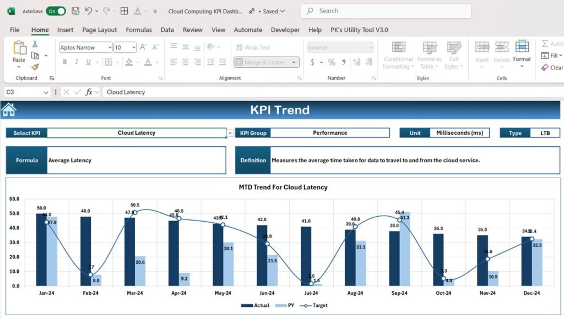Image resolution: width=564 pixels, height=319 pixels.
Task: Toggle Bold formatting
Action: point(65,62)
